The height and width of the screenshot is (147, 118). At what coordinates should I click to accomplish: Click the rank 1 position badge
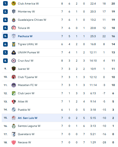click(x=5, y=4)
